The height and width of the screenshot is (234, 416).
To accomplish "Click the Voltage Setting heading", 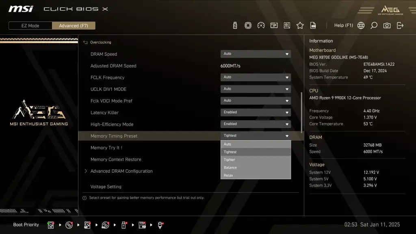I will (106, 187).
